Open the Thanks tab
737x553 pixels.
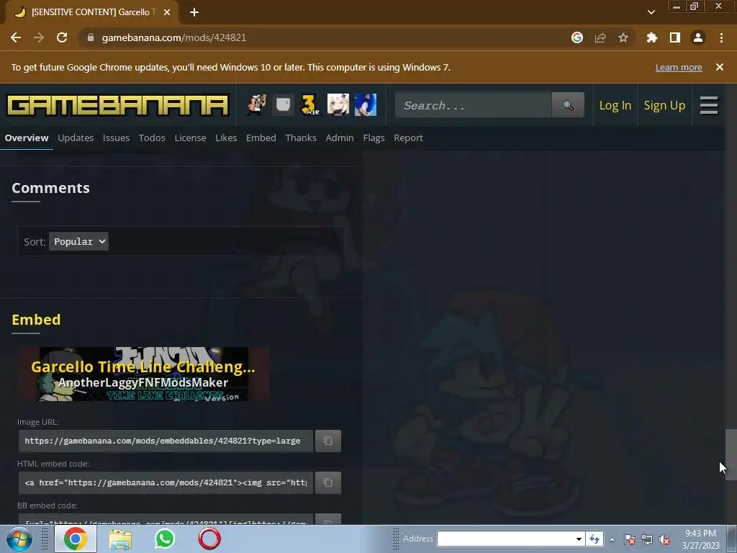pyautogui.click(x=301, y=138)
